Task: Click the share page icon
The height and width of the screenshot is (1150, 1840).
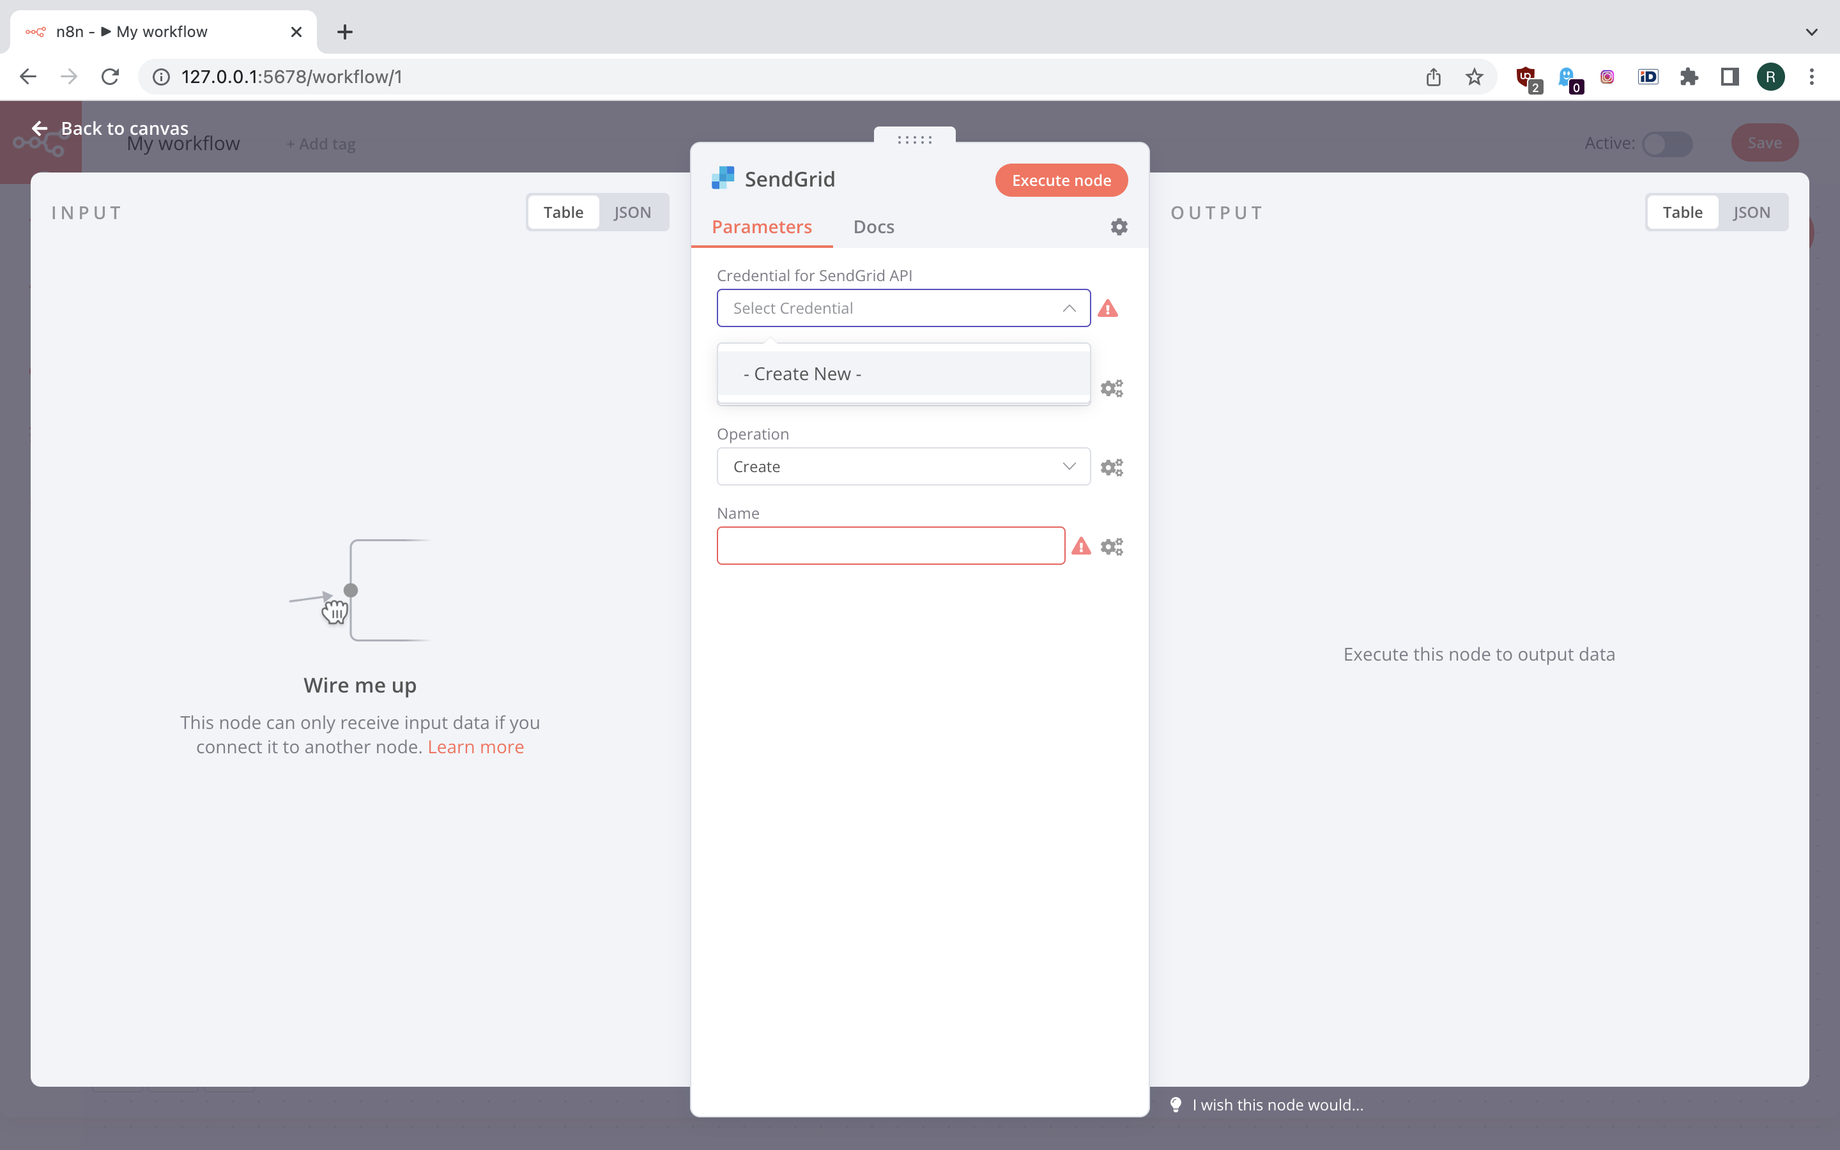Action: 1433,77
